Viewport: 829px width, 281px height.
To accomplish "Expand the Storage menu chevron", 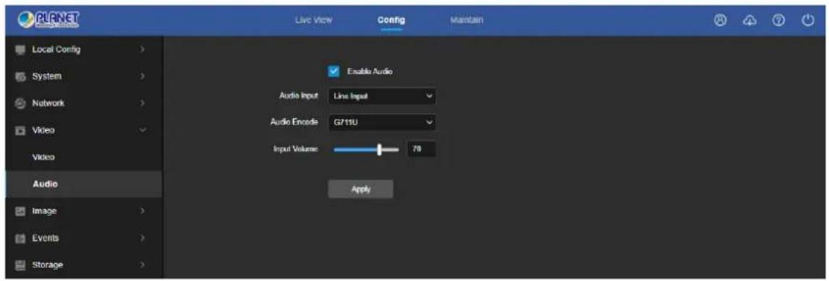I will (143, 264).
